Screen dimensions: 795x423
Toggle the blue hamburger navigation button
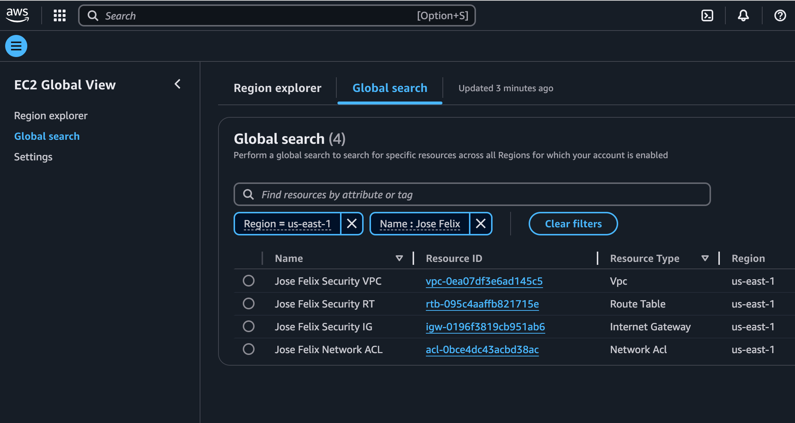(16, 46)
